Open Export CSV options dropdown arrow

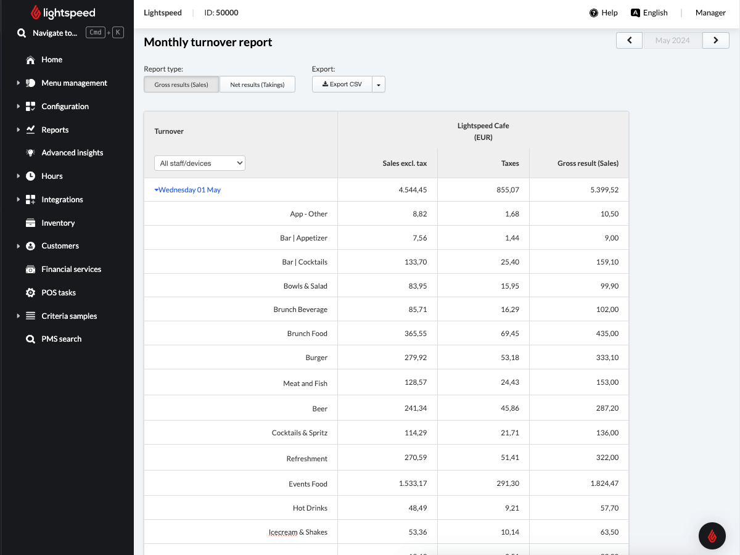(x=379, y=84)
